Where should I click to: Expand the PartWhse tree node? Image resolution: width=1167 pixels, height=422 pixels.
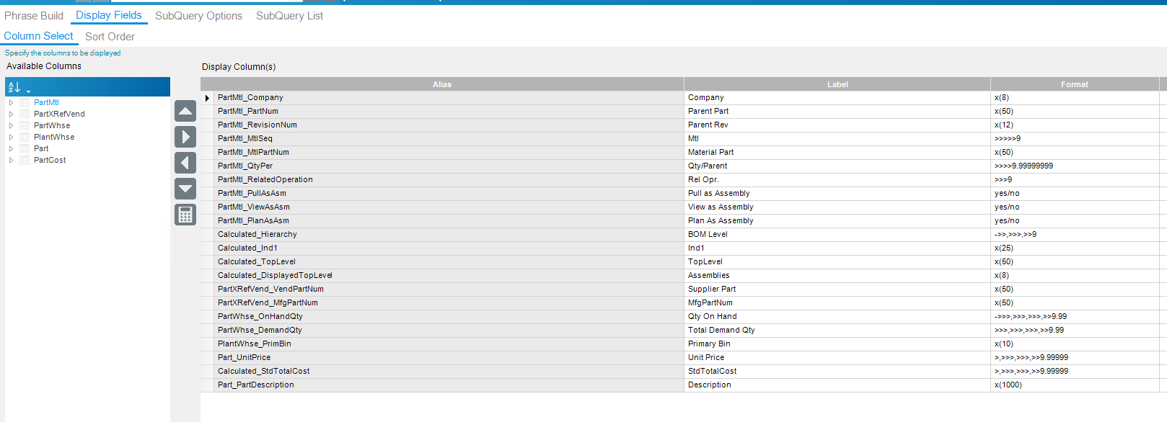coord(11,125)
